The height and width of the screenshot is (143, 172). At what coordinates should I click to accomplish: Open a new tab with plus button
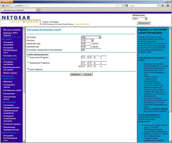click(38, 10)
